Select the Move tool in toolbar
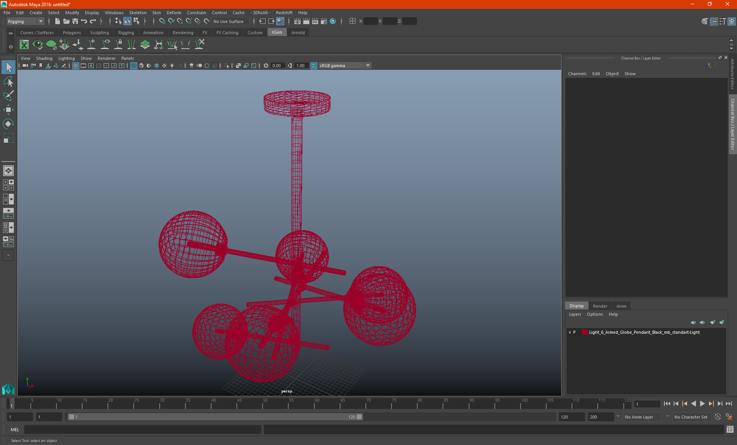This screenshot has height=445, width=737. tap(8, 109)
